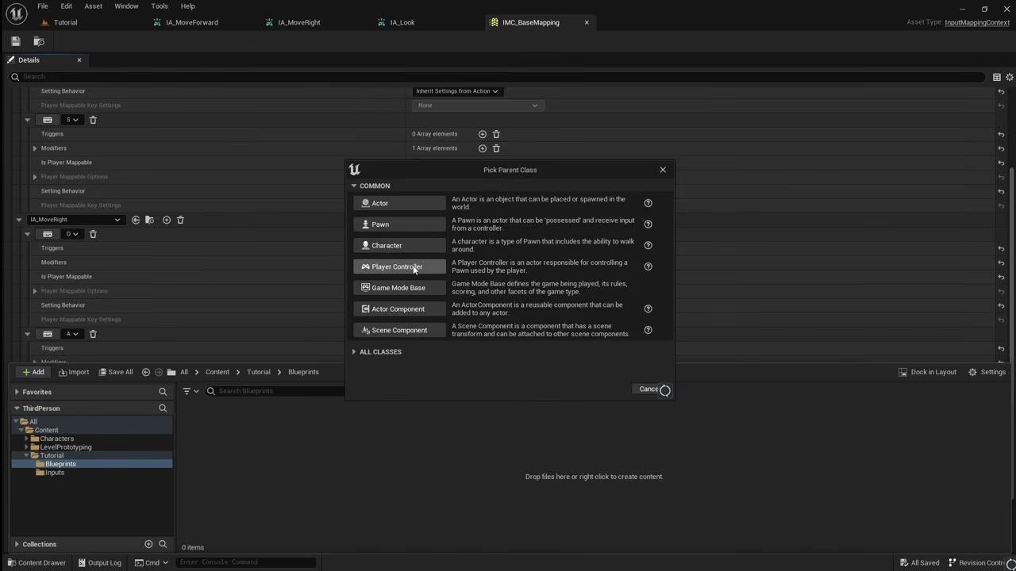Click the browse to asset toolbar icon
Image resolution: width=1016 pixels, height=571 pixels.
39,41
